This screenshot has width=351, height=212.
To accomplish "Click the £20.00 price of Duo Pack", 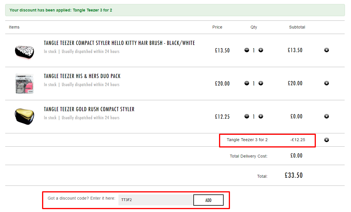I will pos(222,84).
